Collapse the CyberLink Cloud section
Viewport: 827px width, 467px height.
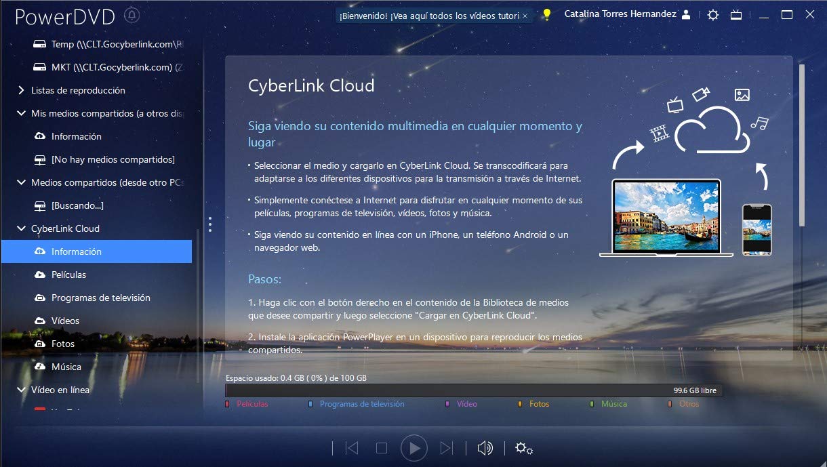pyautogui.click(x=21, y=228)
